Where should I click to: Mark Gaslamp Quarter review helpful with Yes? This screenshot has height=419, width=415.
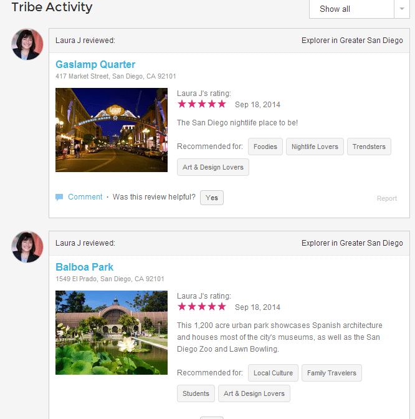[212, 198]
